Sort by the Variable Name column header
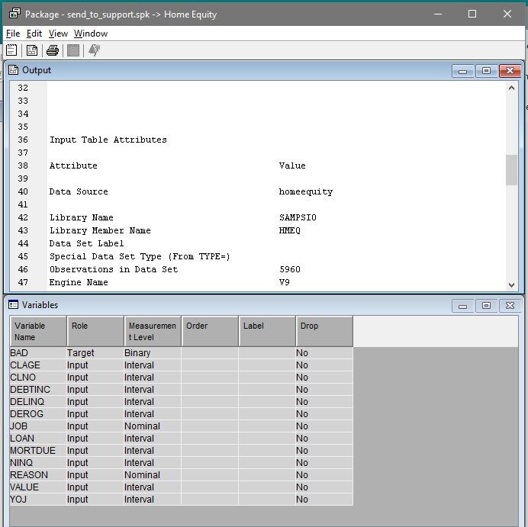Viewport: 528px width, 527px height. tap(38, 332)
